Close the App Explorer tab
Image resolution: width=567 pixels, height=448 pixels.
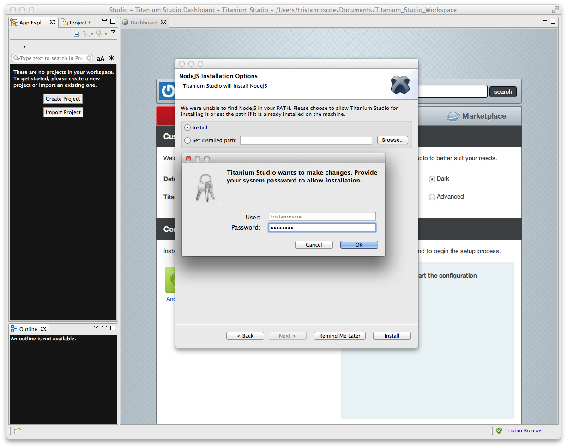point(53,22)
